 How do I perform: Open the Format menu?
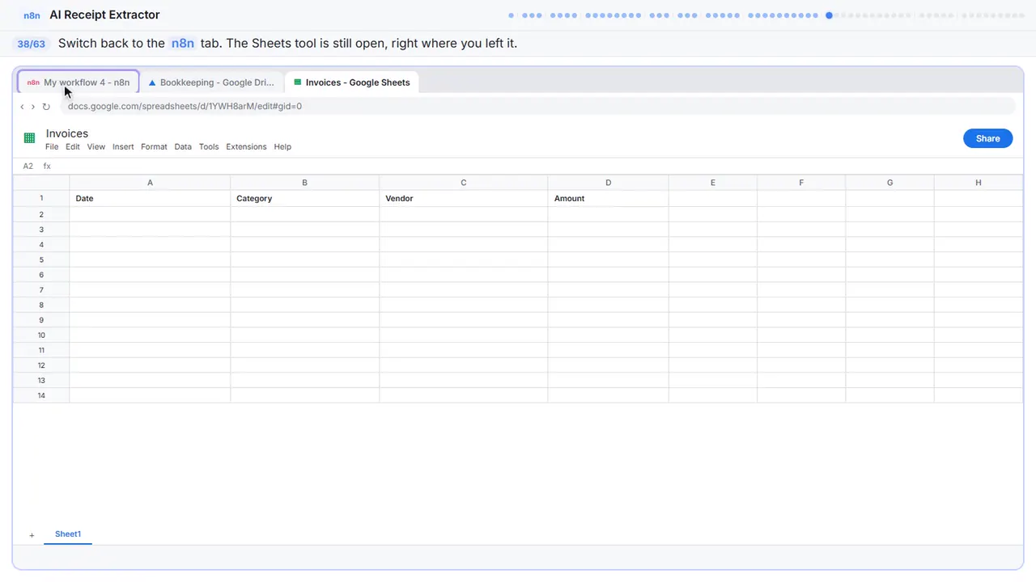[154, 147]
